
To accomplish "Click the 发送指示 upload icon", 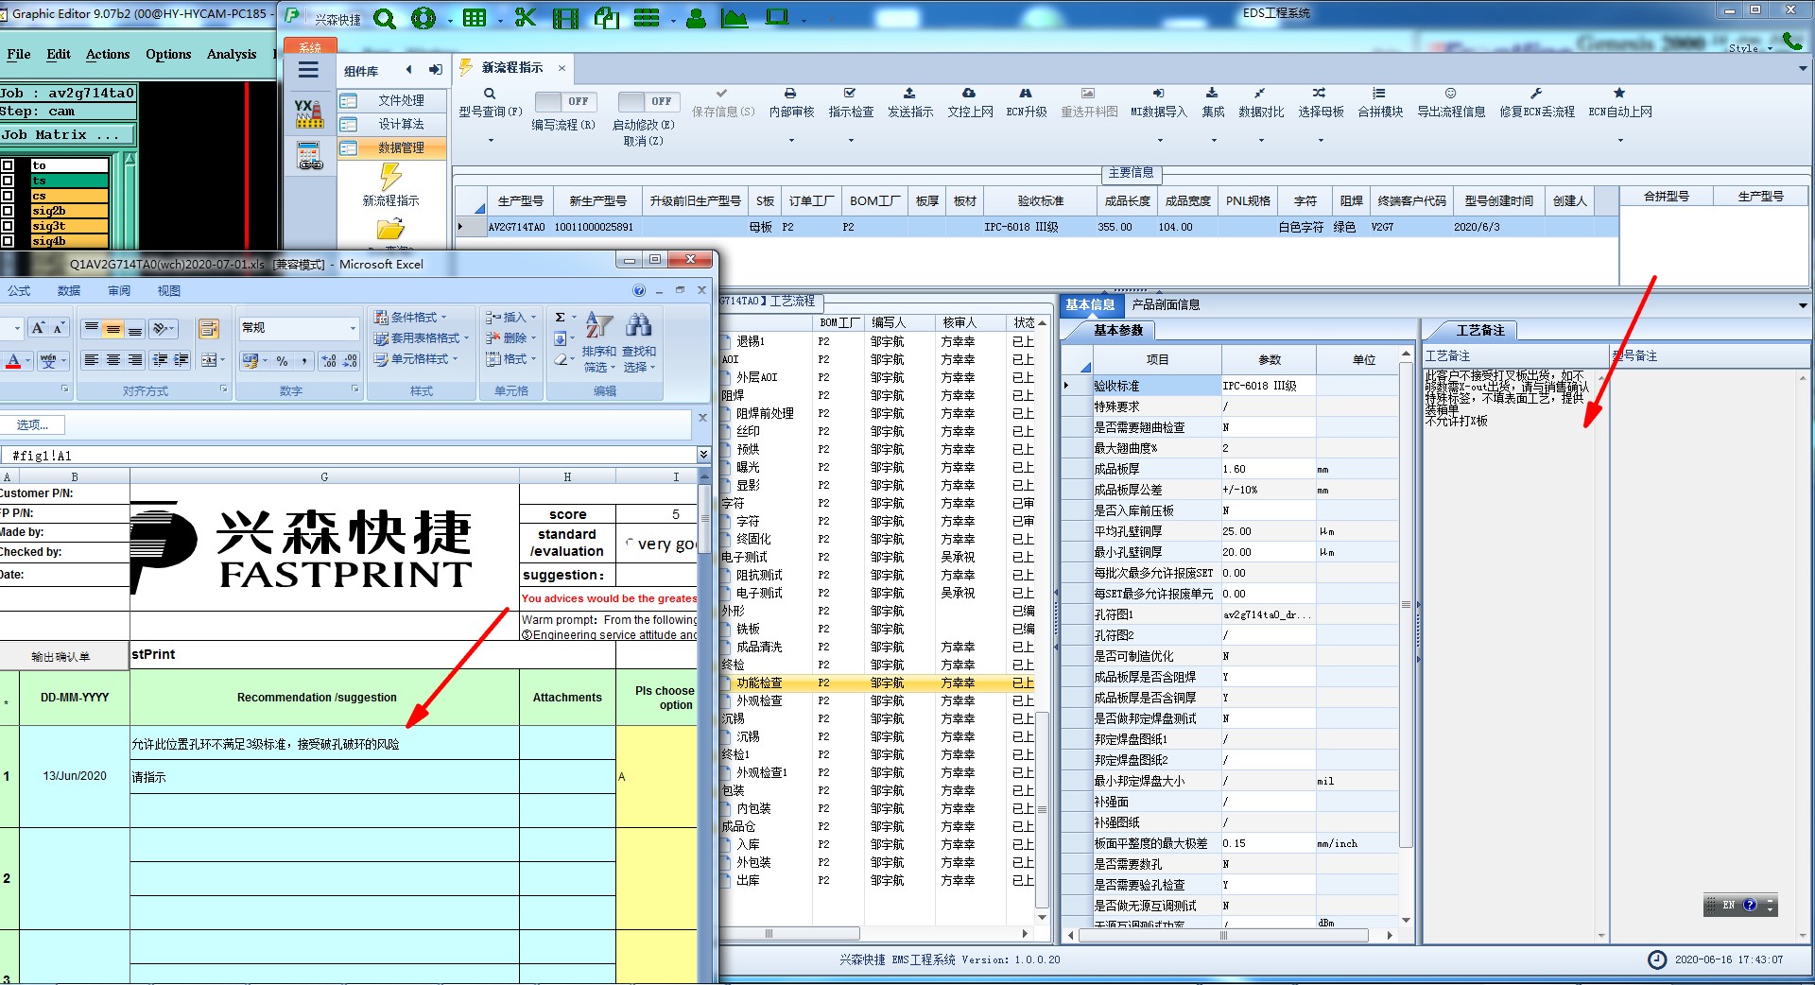I will click(909, 94).
